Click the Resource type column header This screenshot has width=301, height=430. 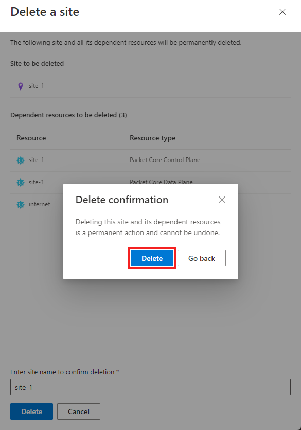152,138
